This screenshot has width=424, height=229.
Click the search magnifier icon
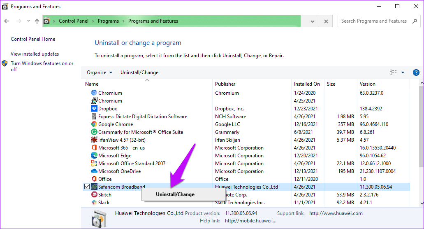415,21
